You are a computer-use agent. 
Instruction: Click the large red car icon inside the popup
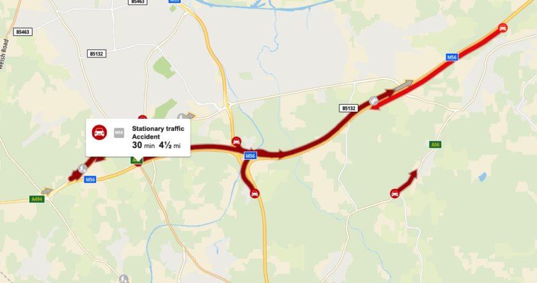coord(99,132)
